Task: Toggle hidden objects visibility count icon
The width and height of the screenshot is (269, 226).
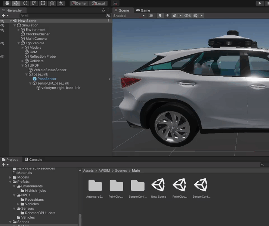Action: click(188, 16)
